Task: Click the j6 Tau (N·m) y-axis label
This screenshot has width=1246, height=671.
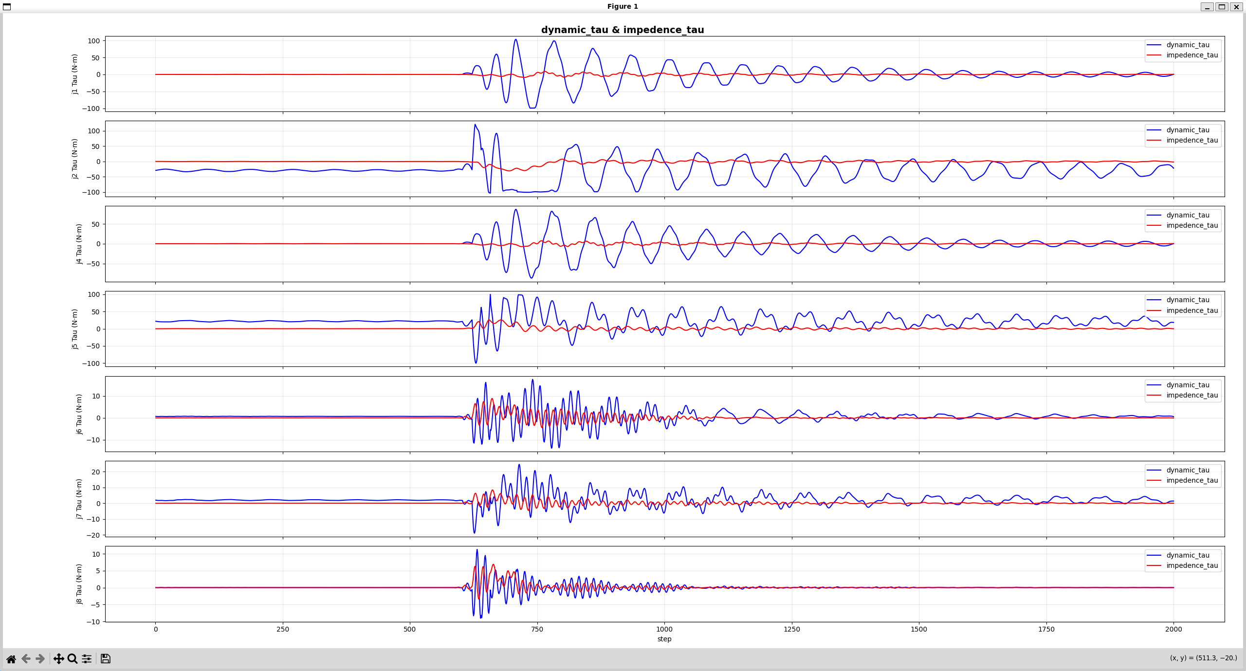Action: tap(79, 414)
